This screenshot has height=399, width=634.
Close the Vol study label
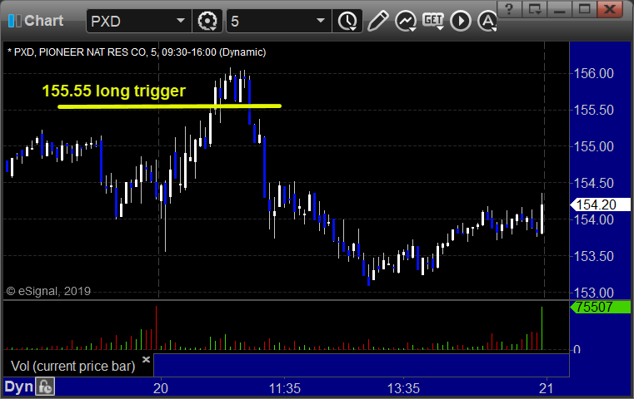tap(146, 359)
